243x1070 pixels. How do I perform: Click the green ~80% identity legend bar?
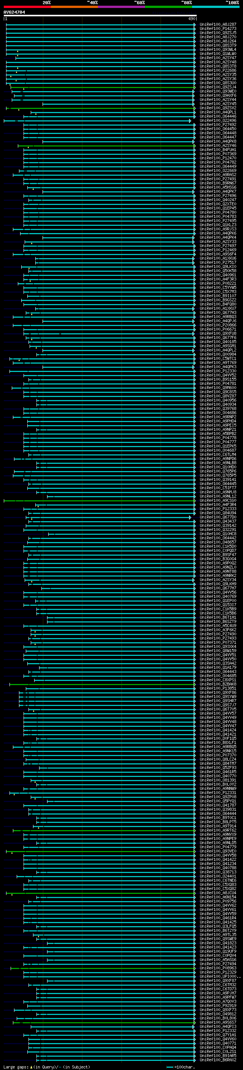pos(168,7)
